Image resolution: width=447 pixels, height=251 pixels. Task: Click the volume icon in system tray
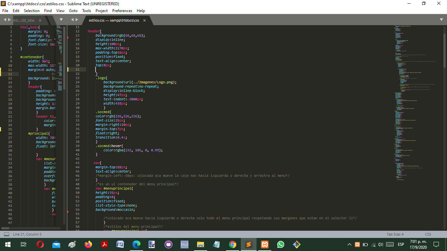click(x=381, y=244)
